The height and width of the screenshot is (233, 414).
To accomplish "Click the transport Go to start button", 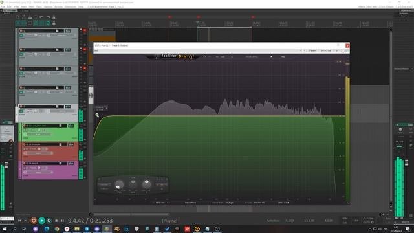I will tap(19, 221).
